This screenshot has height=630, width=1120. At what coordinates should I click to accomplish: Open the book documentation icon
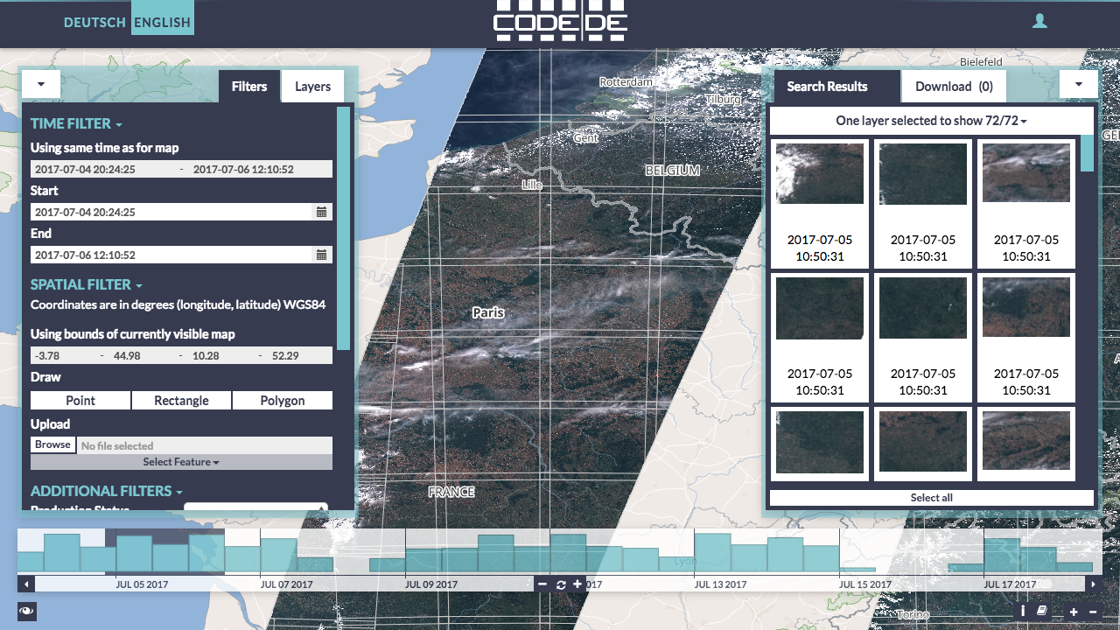tap(1042, 612)
